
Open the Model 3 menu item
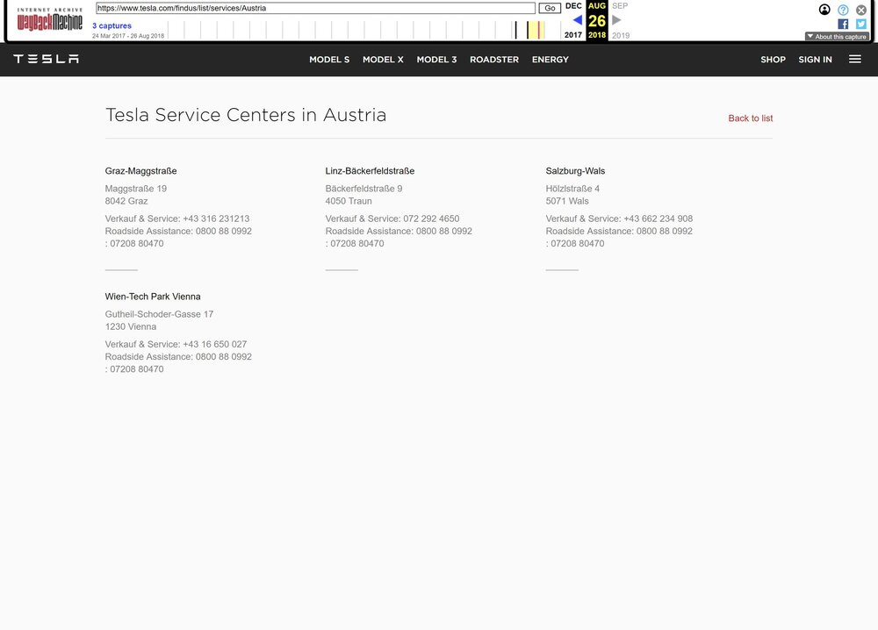click(x=436, y=60)
